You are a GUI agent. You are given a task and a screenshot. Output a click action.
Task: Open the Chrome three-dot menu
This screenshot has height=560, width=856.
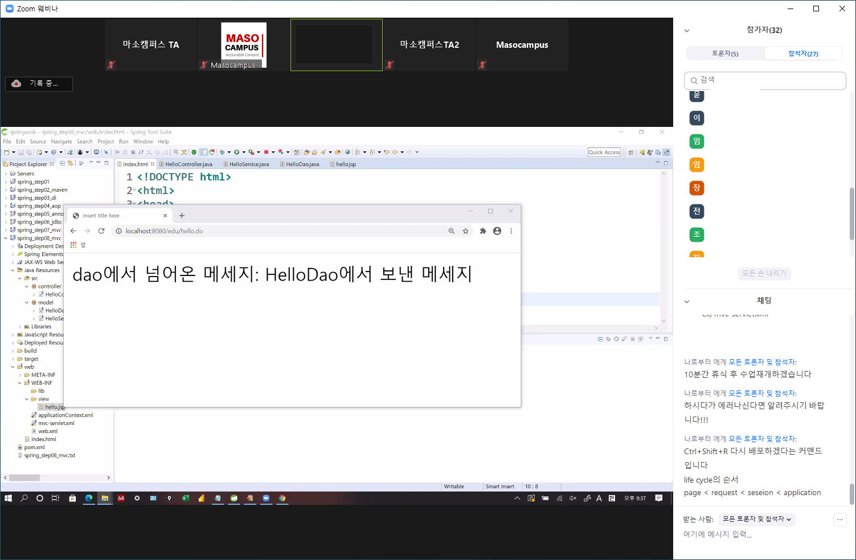pos(511,231)
